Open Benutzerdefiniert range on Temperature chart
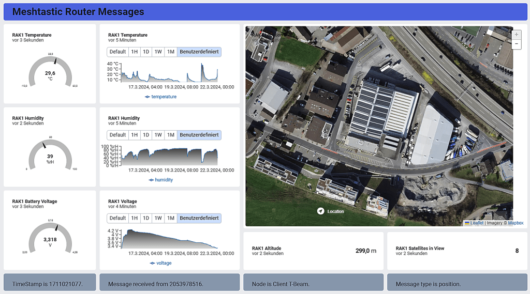Image resolution: width=530 pixels, height=294 pixels. click(199, 52)
